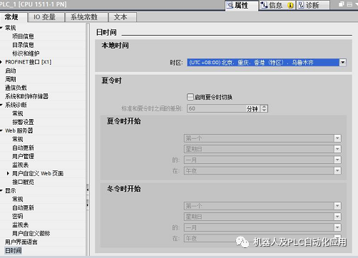
Task: Select 密码 under 显示
Action: coord(18,216)
